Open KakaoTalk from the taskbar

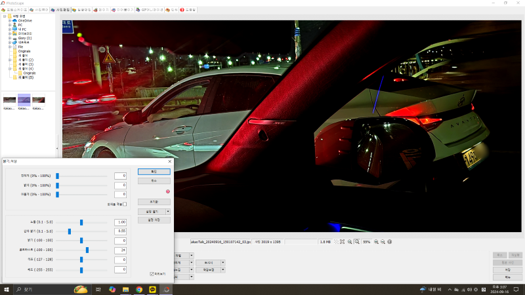(x=153, y=289)
